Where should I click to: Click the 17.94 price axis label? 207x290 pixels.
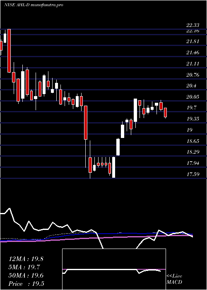pos(193,163)
